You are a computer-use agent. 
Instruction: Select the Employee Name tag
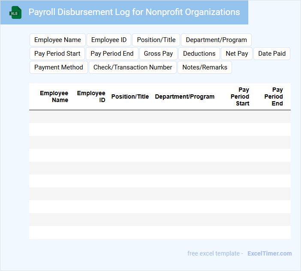coord(57,40)
